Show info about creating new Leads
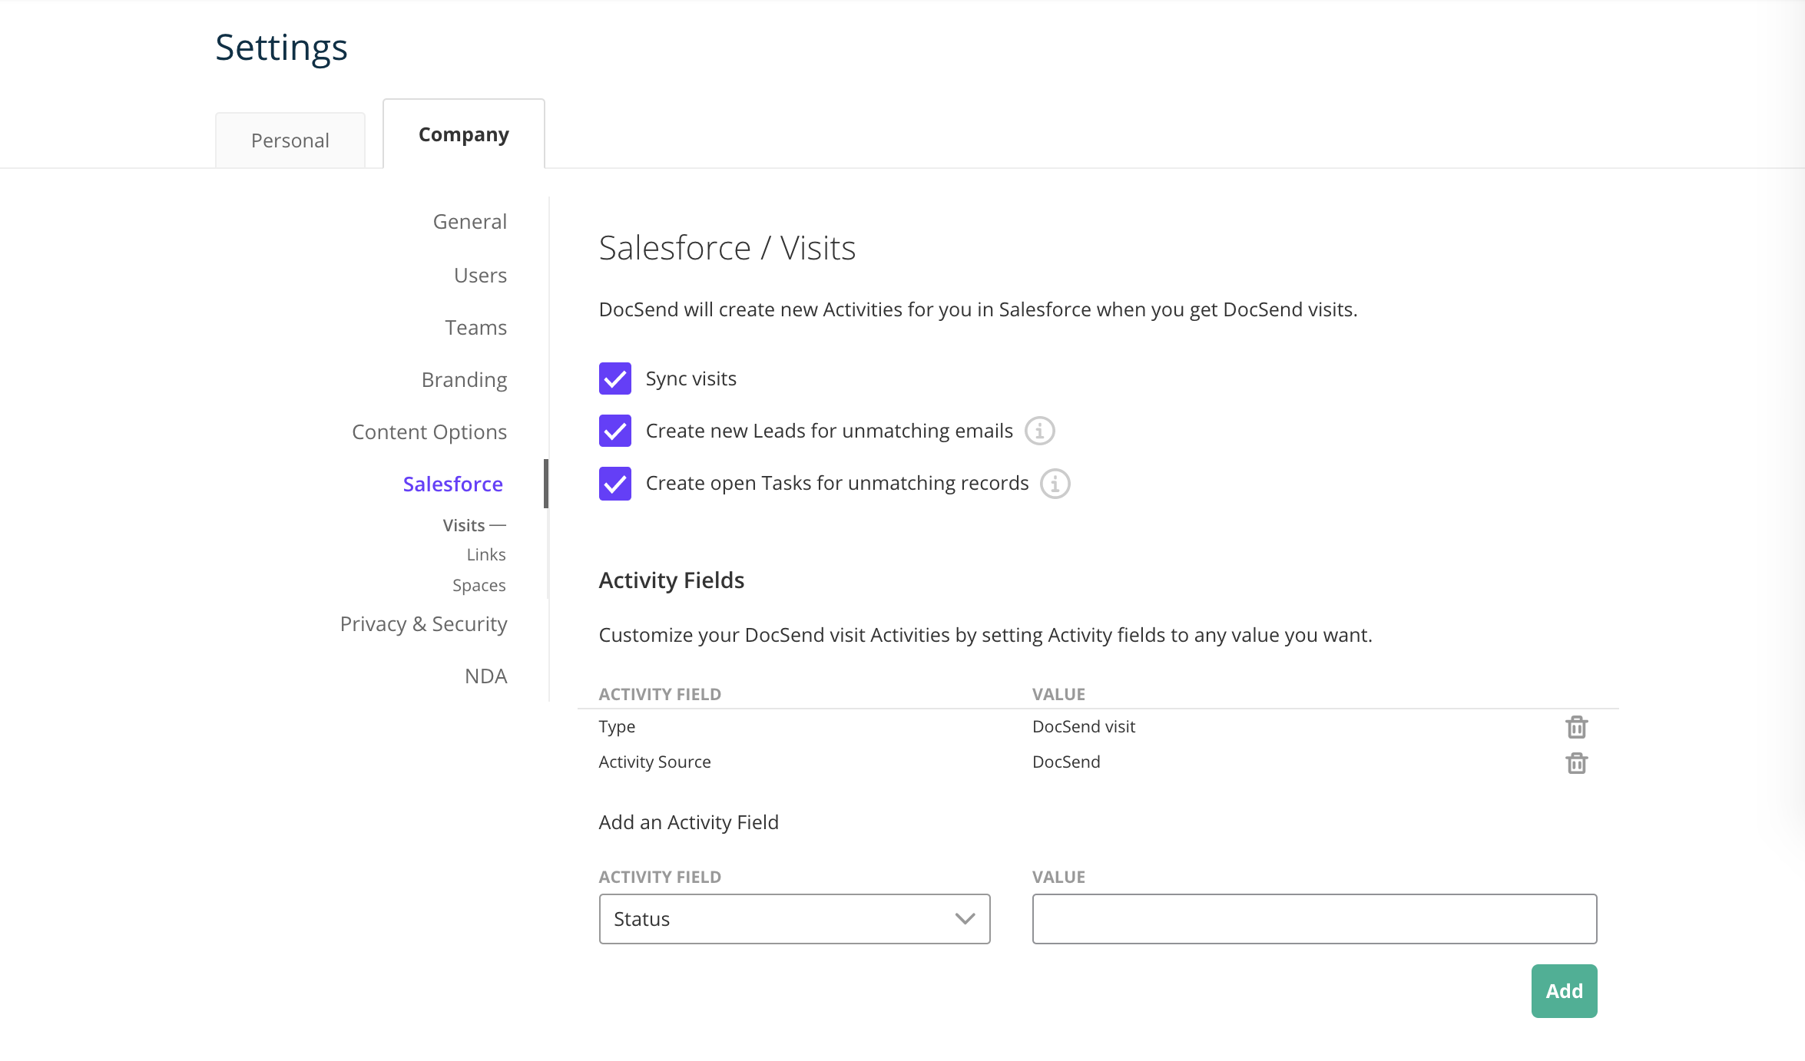Viewport: 1805px width, 1061px height. click(1040, 431)
